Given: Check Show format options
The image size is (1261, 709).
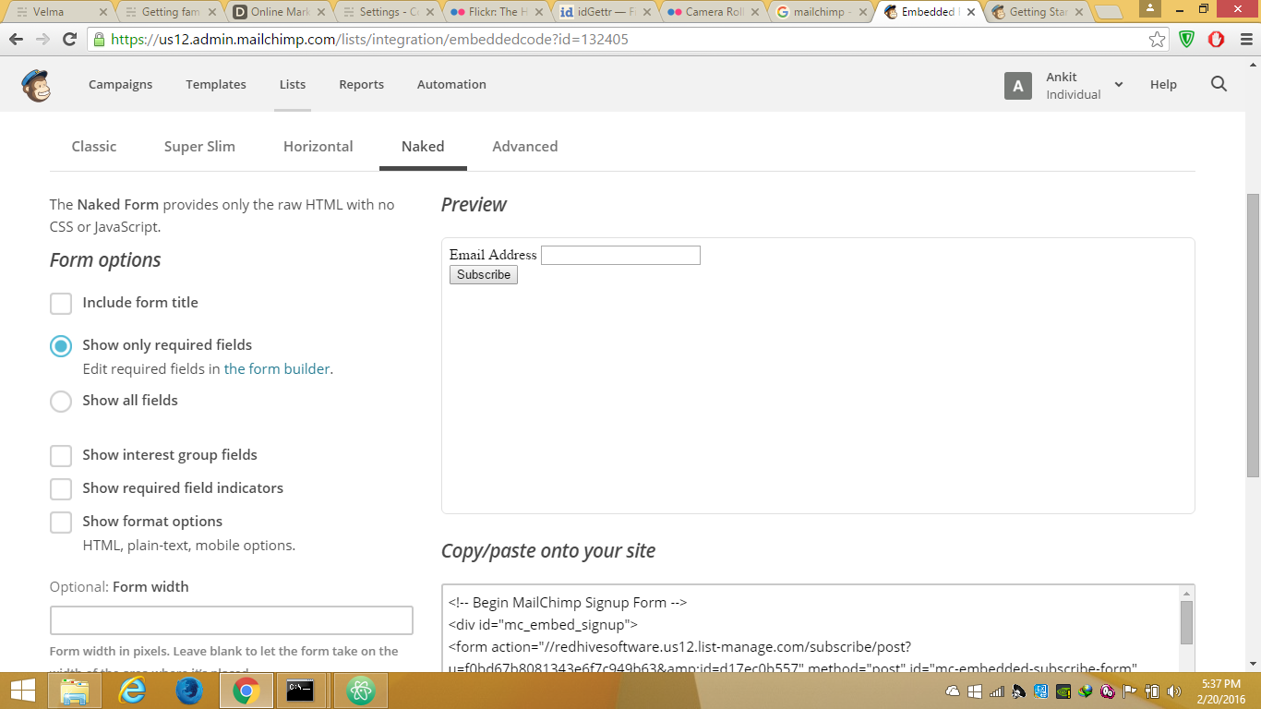Looking at the screenshot, I should [61, 523].
